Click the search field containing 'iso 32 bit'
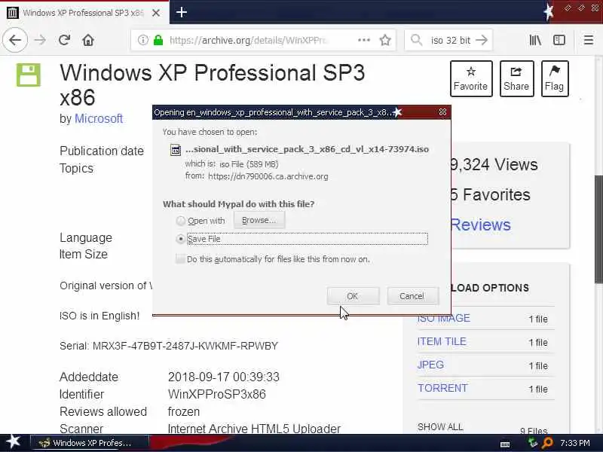603x452 pixels. click(450, 40)
